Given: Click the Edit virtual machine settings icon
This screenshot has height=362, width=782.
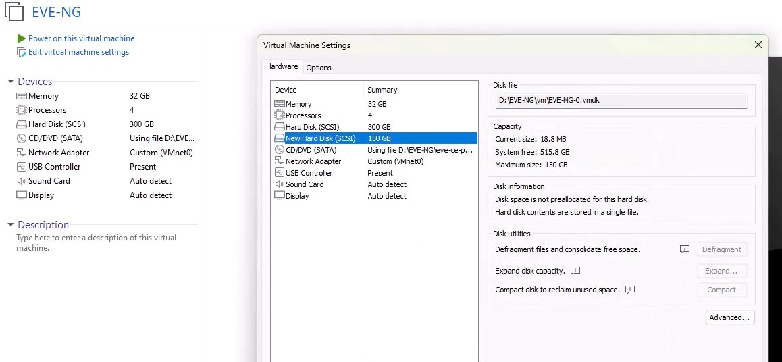Looking at the screenshot, I should (22, 53).
